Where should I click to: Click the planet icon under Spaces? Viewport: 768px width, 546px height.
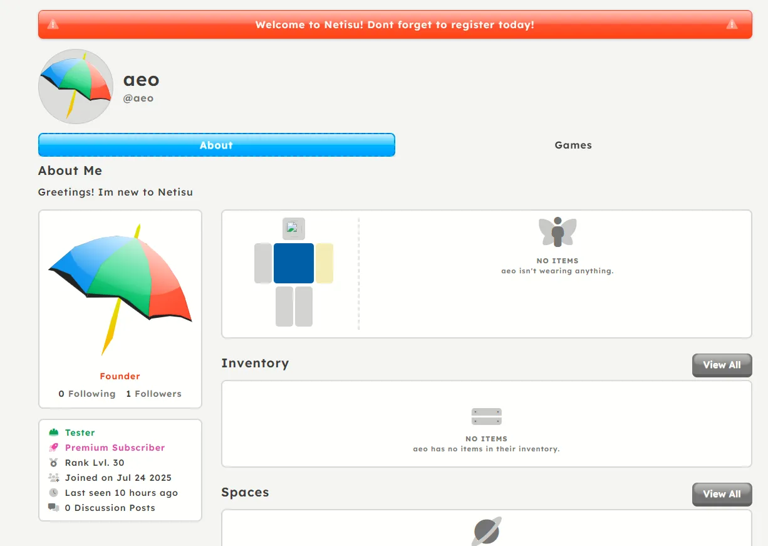487,532
